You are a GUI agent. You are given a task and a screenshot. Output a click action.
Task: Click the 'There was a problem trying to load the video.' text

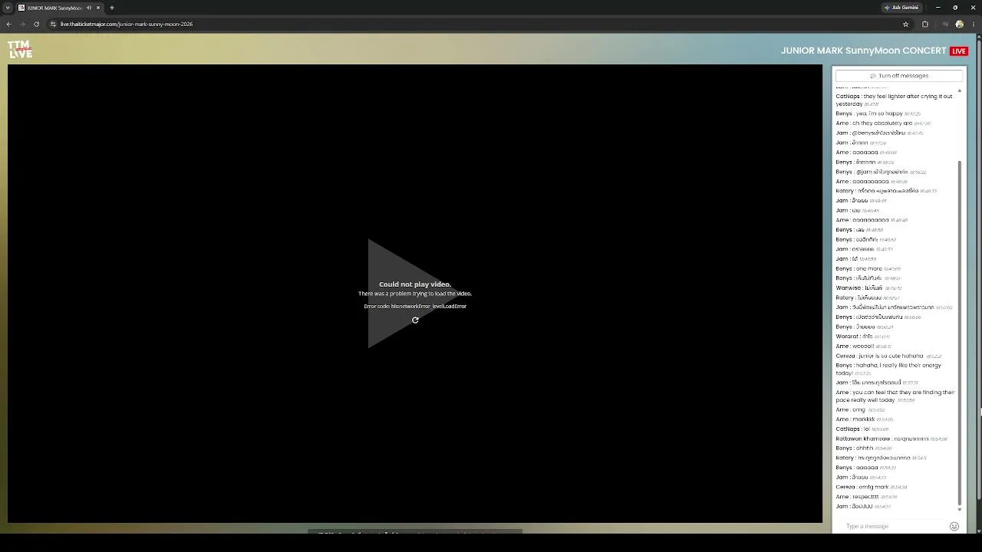(415, 294)
